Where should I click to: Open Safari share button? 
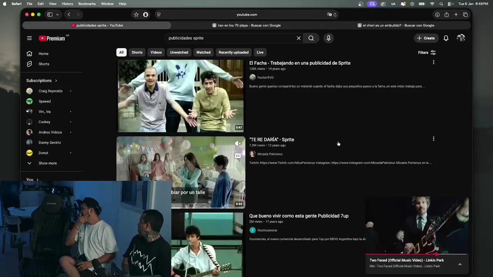point(446,15)
